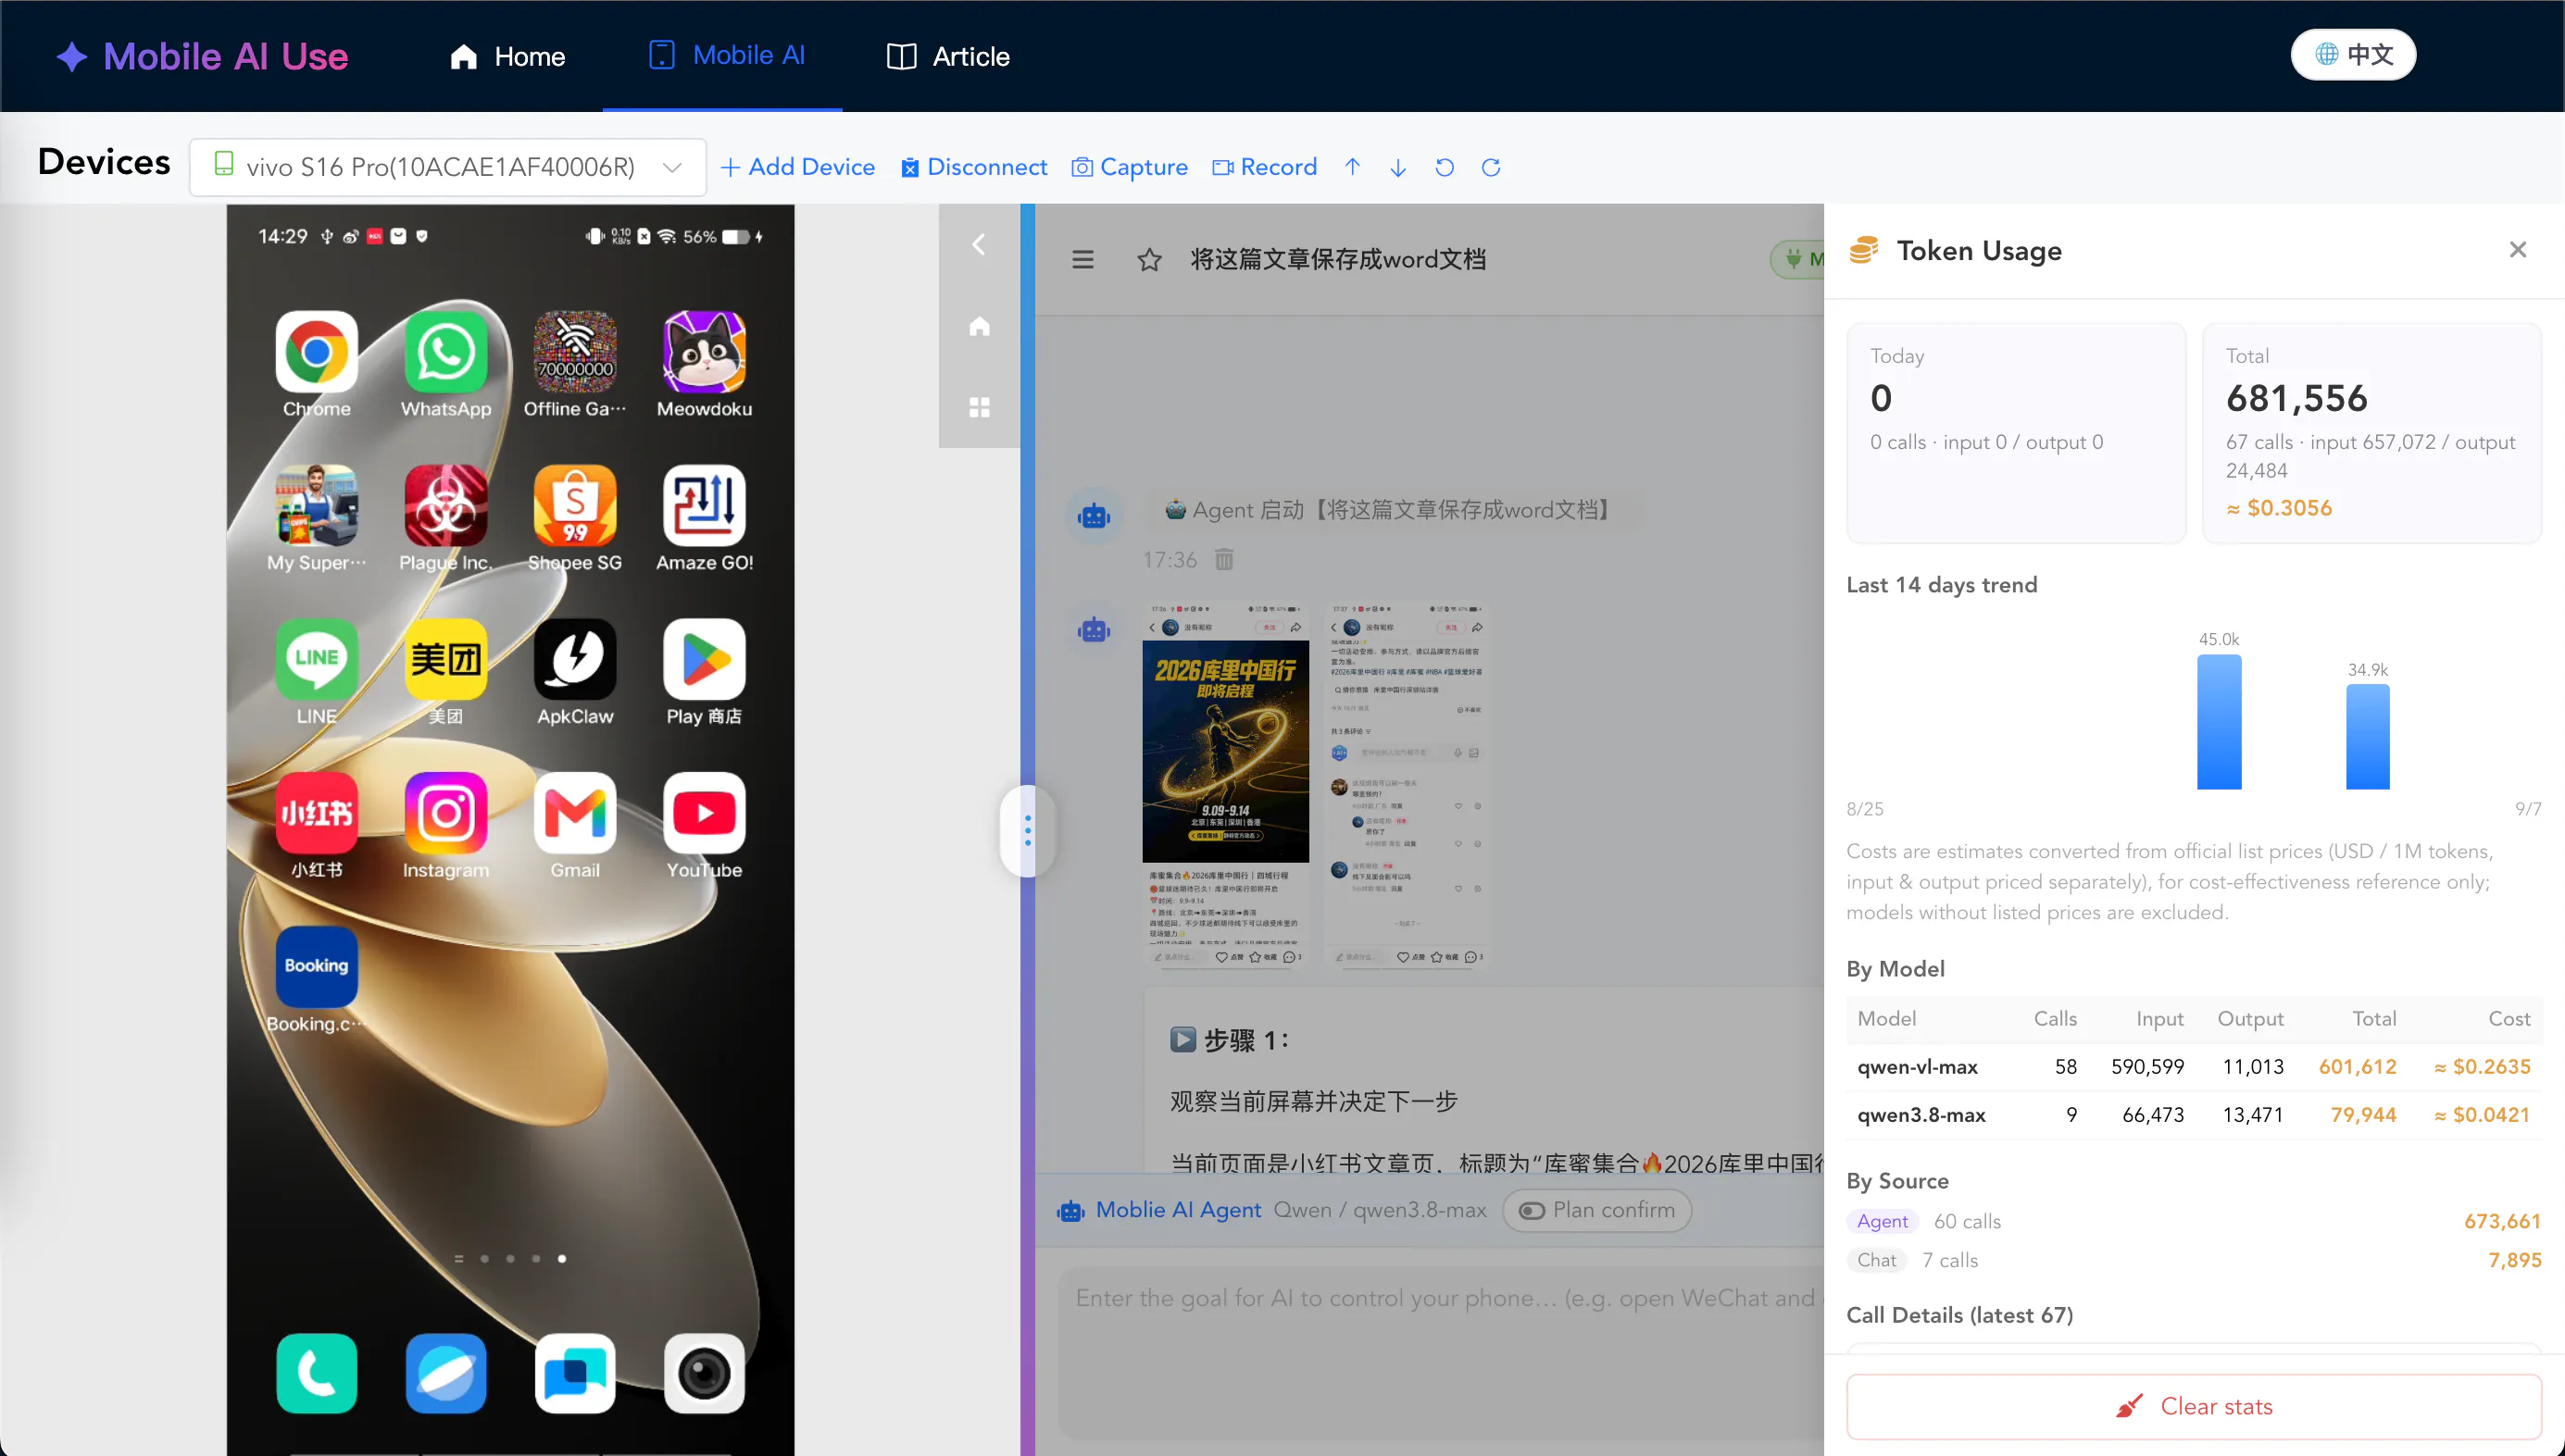
Task: Click the Chat source tag
Action: pyautogui.click(x=1877, y=1260)
